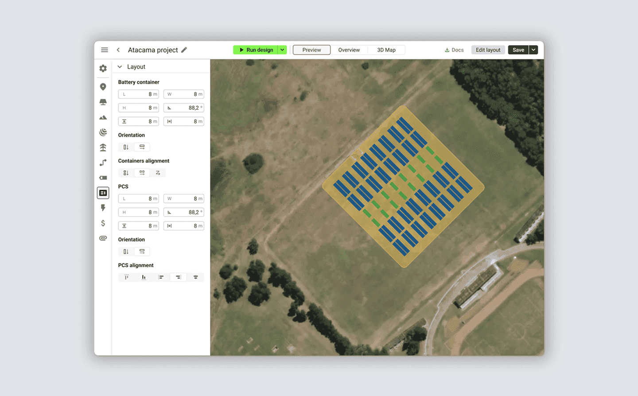Image resolution: width=638 pixels, height=396 pixels.
Task: Open the transmission tower section
Action: tap(103, 148)
